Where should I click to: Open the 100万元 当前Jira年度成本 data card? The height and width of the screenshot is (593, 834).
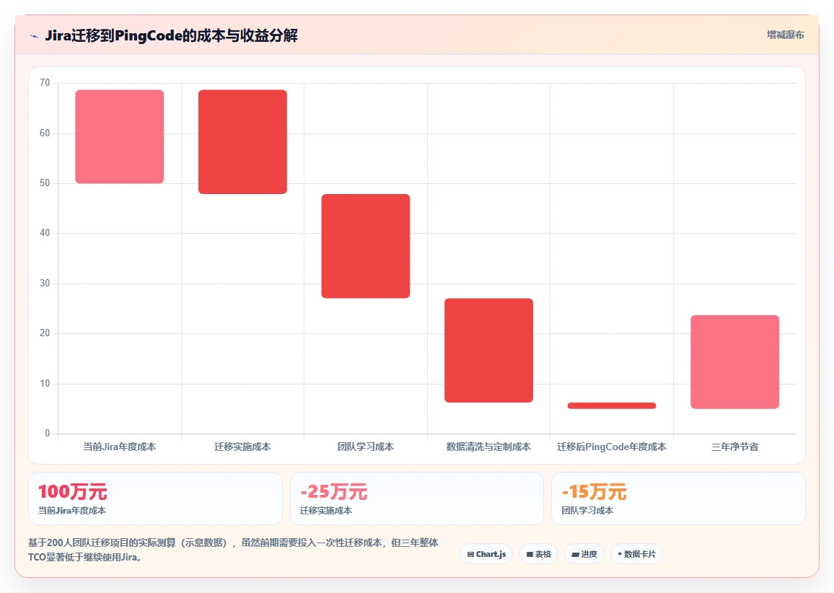coord(155,498)
